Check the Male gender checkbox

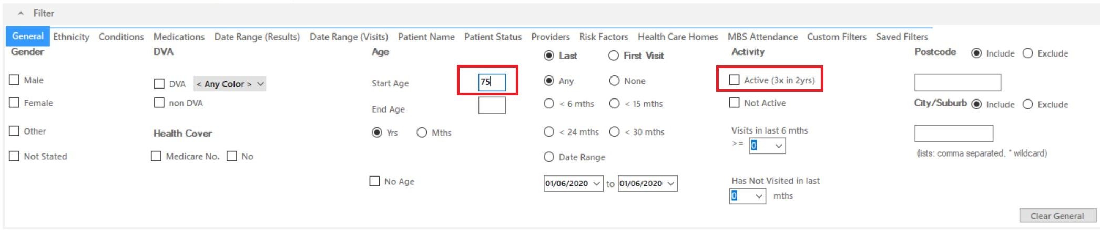coord(14,80)
